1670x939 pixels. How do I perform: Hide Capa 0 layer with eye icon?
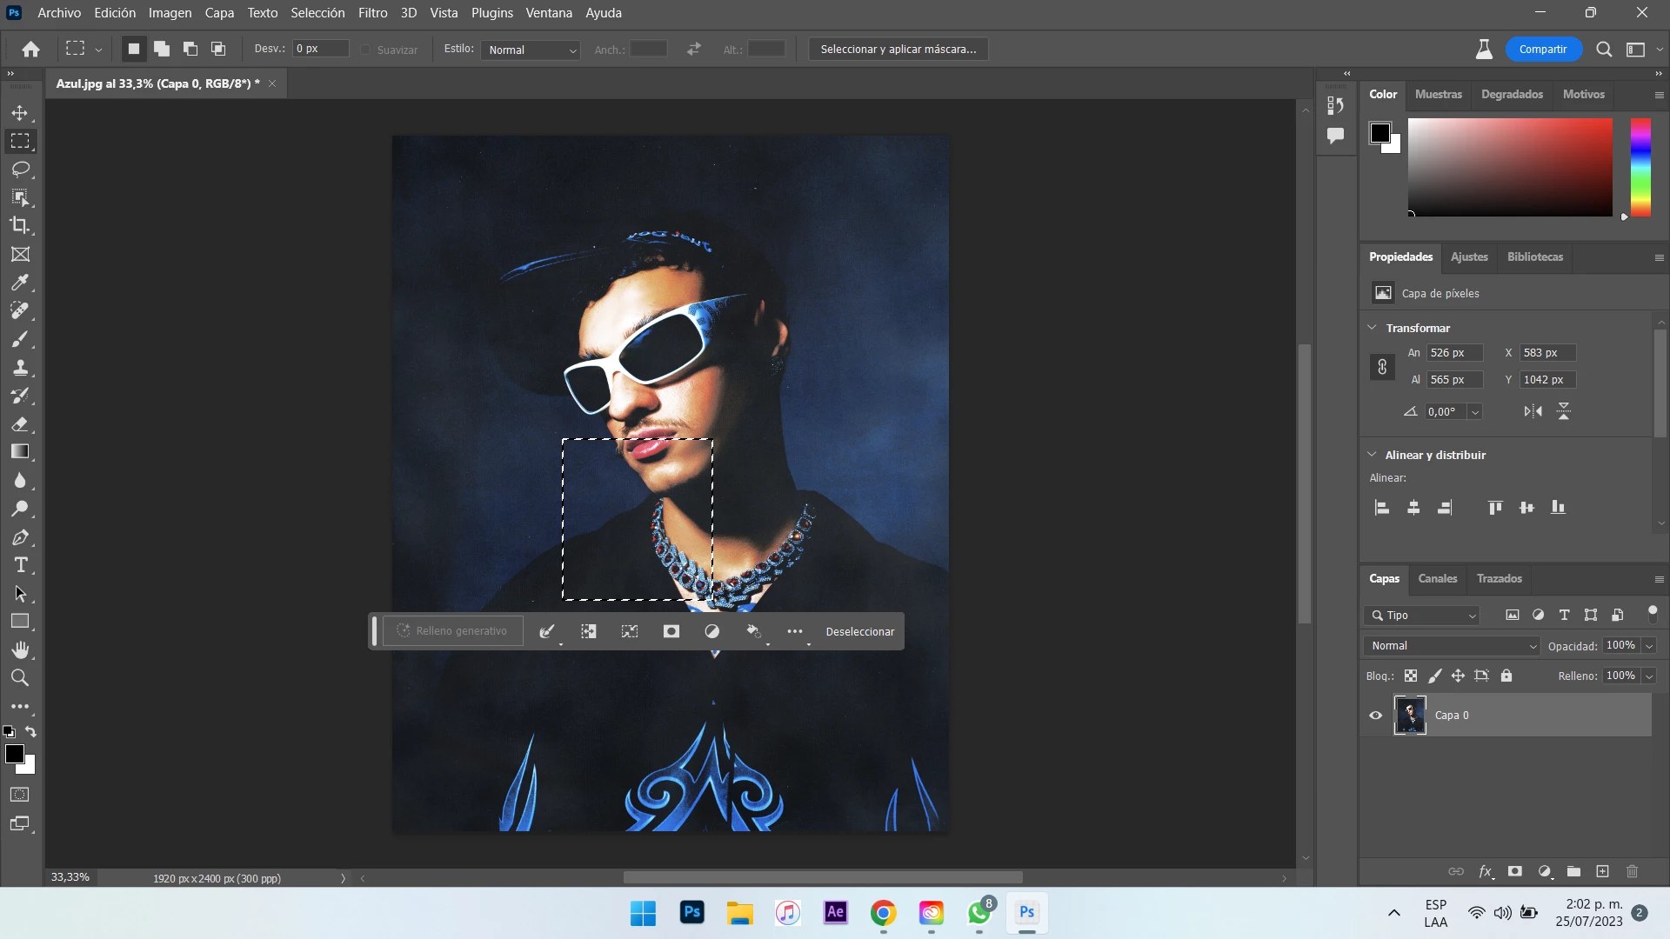1376,716
